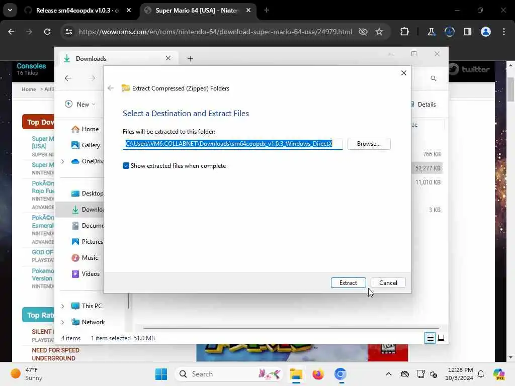Image resolution: width=515 pixels, height=386 pixels.
Task: Toggle Show extracted files when complete checkbox
Action: tap(126, 166)
